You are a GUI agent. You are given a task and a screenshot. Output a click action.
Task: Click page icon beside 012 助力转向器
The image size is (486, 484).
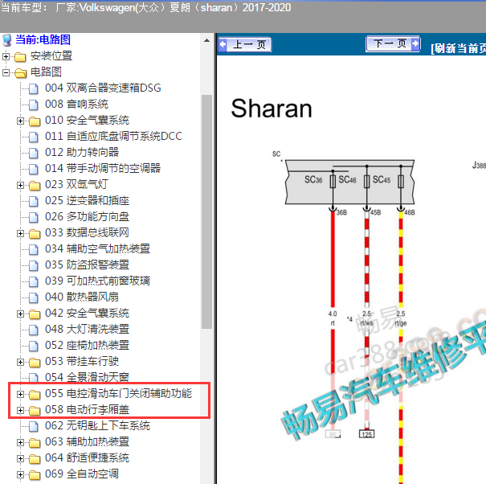34,153
